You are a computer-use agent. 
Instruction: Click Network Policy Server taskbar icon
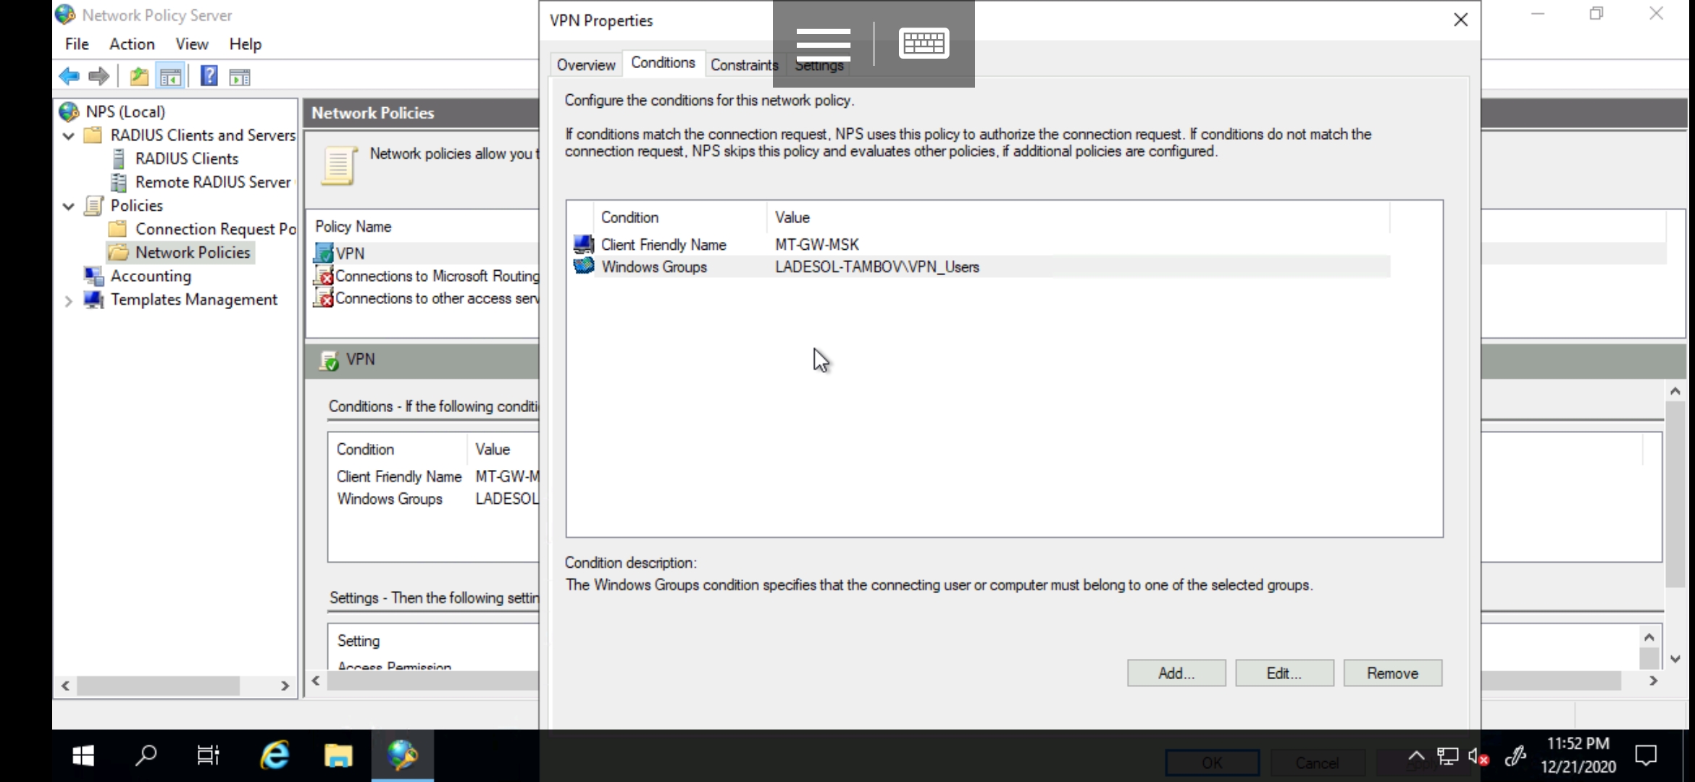click(402, 756)
